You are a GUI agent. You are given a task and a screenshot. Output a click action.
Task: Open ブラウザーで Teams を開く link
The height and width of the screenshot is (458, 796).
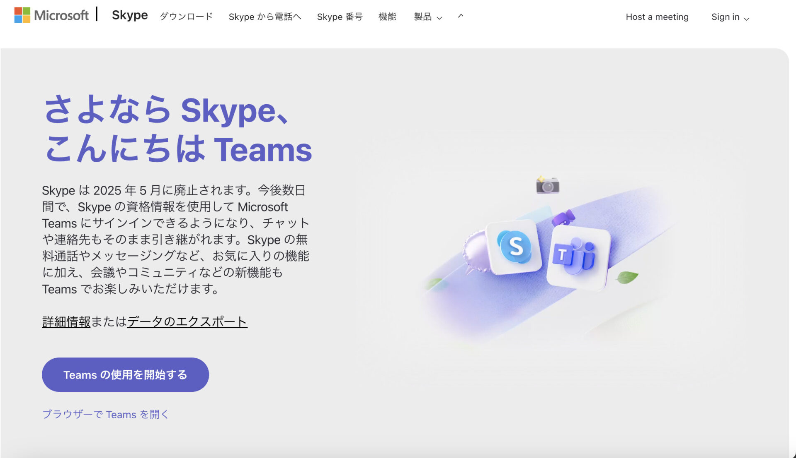[x=106, y=414]
